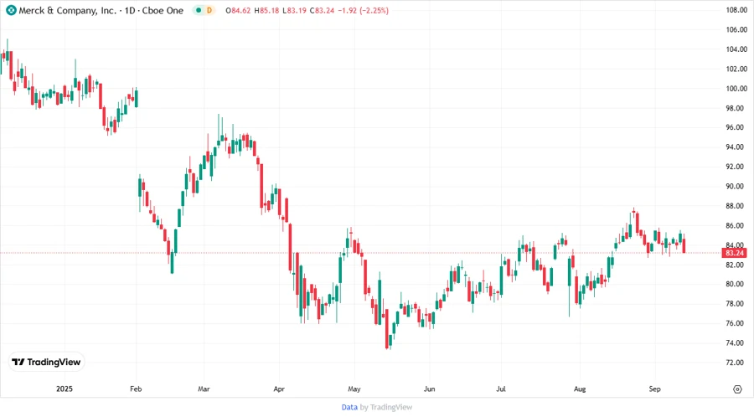
Task: Click 78.00 on the price axis
Action: coord(736,304)
